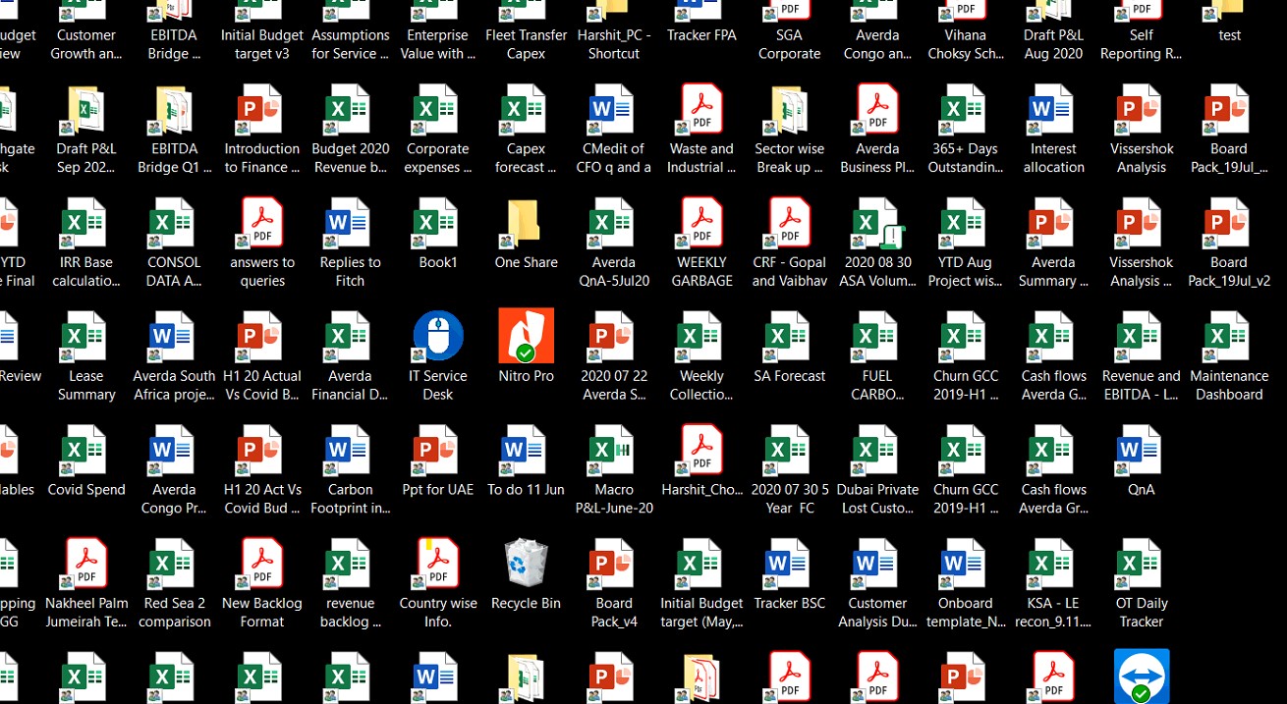The width and height of the screenshot is (1287, 704).
Task: Select the Lease Summary Excel file
Action: [x=85, y=336]
